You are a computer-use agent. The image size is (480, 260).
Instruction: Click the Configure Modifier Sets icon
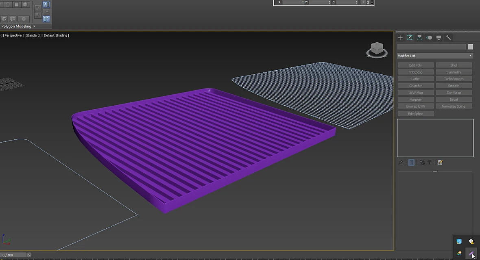(x=440, y=162)
